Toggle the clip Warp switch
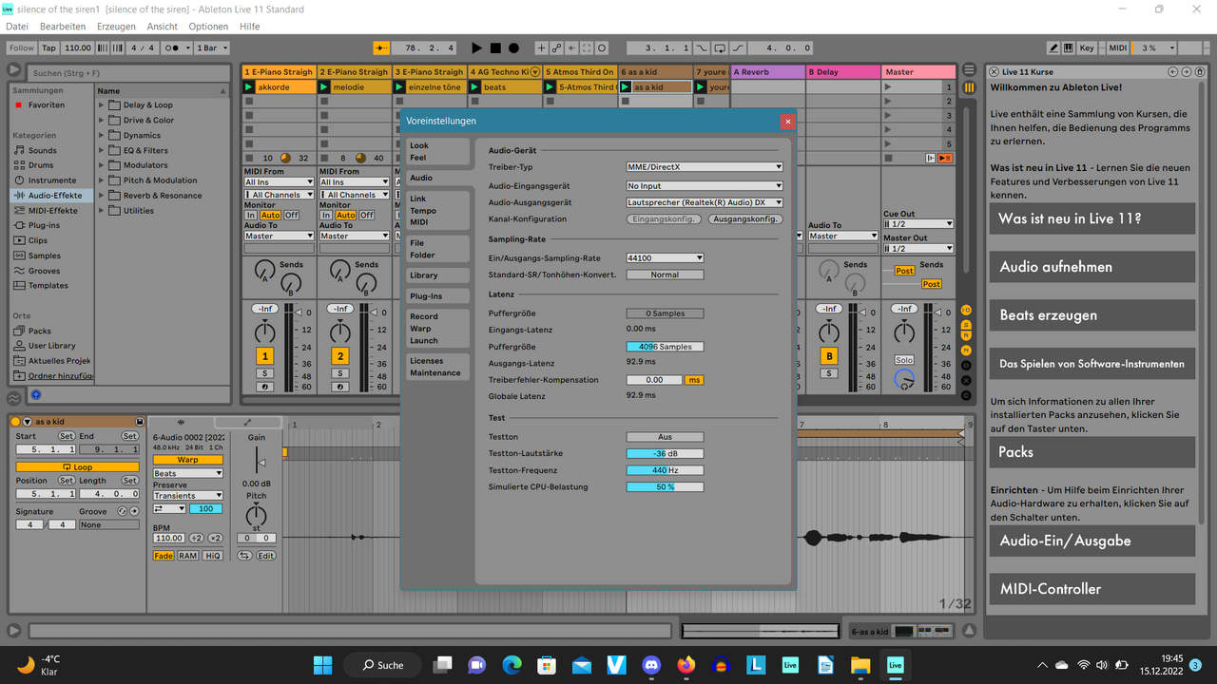The width and height of the screenshot is (1217, 684). click(187, 460)
